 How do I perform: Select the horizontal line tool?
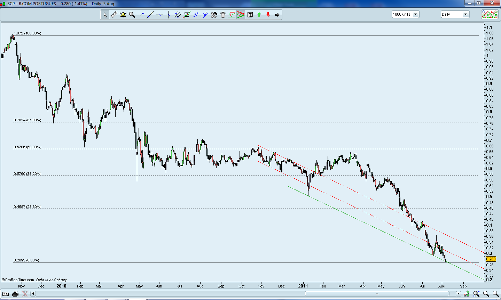pos(159,15)
